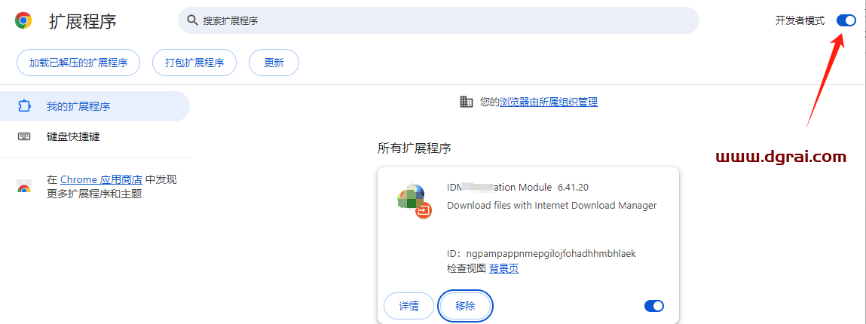Open 详情 for IDM extension
866x324 pixels.
pyautogui.click(x=409, y=306)
